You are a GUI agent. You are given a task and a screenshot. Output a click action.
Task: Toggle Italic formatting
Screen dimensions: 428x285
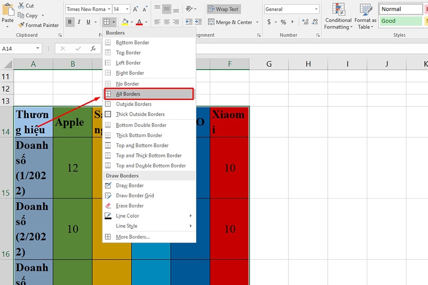pyautogui.click(x=79, y=22)
